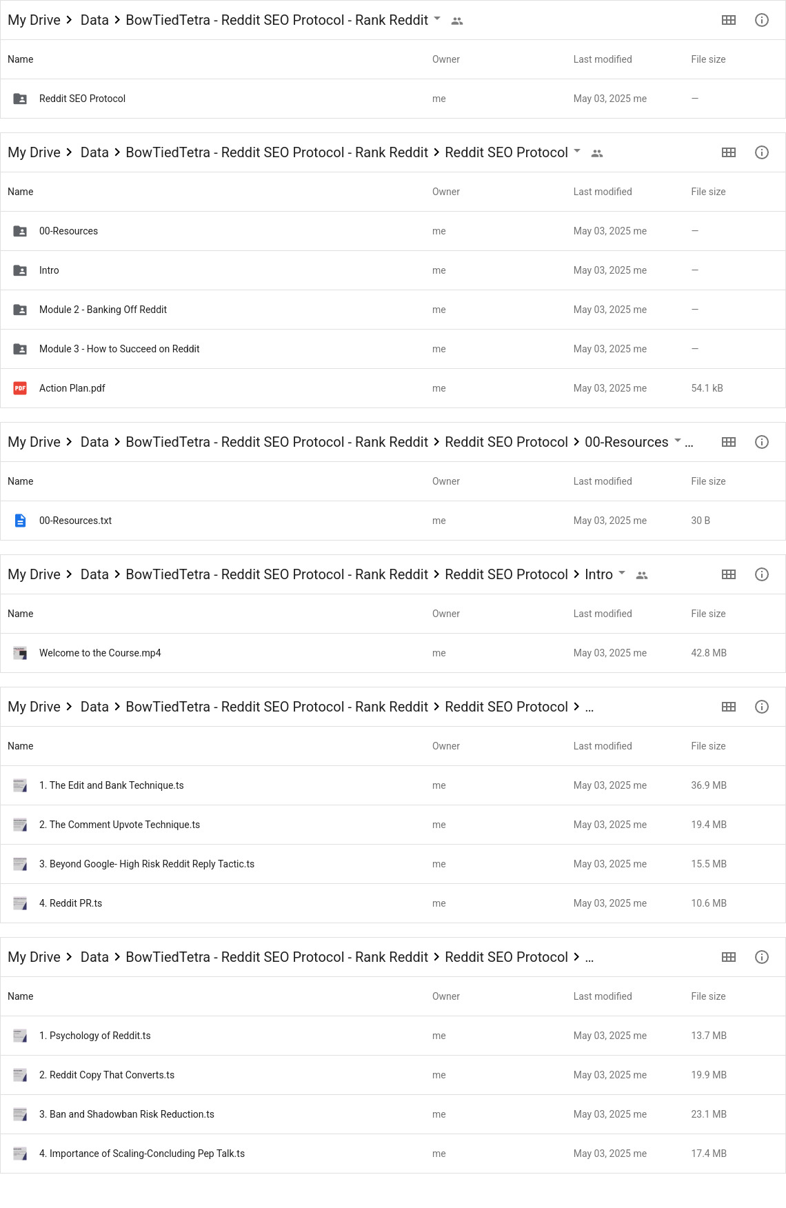Select 3. Beyond Google- High Risk Reddit Reply Tactic.ts
Screen dimensions: 786x1208
[147, 864]
